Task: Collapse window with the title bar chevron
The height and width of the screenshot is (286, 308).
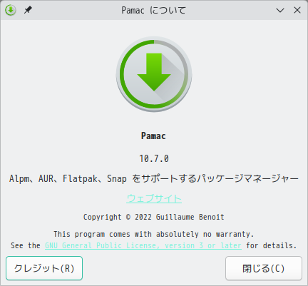Action: point(280,10)
